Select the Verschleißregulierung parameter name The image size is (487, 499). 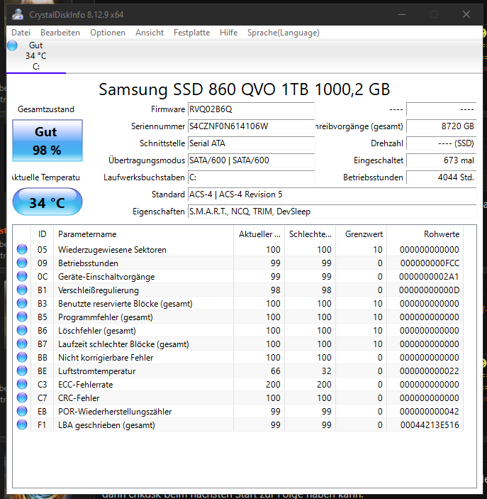pos(99,290)
